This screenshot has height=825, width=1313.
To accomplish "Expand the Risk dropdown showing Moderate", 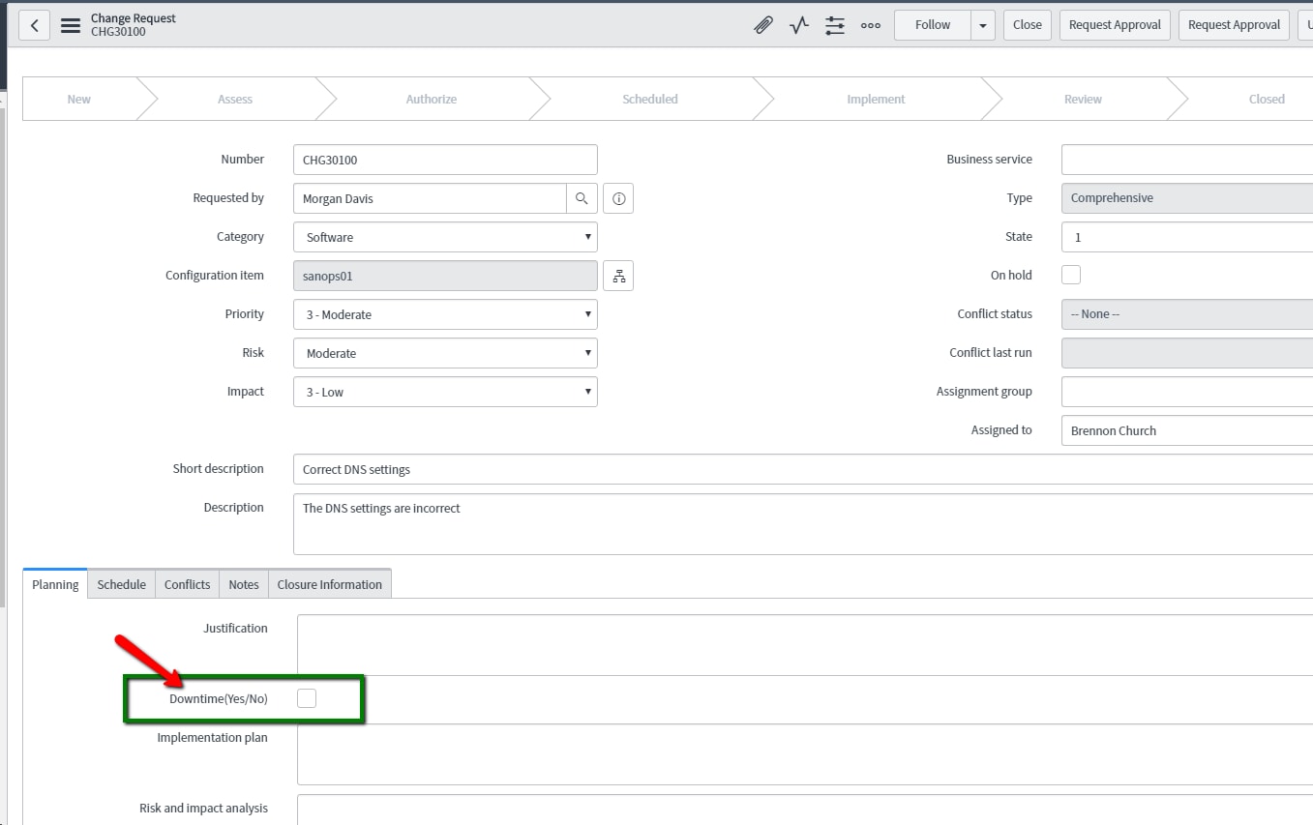I will [x=445, y=353].
